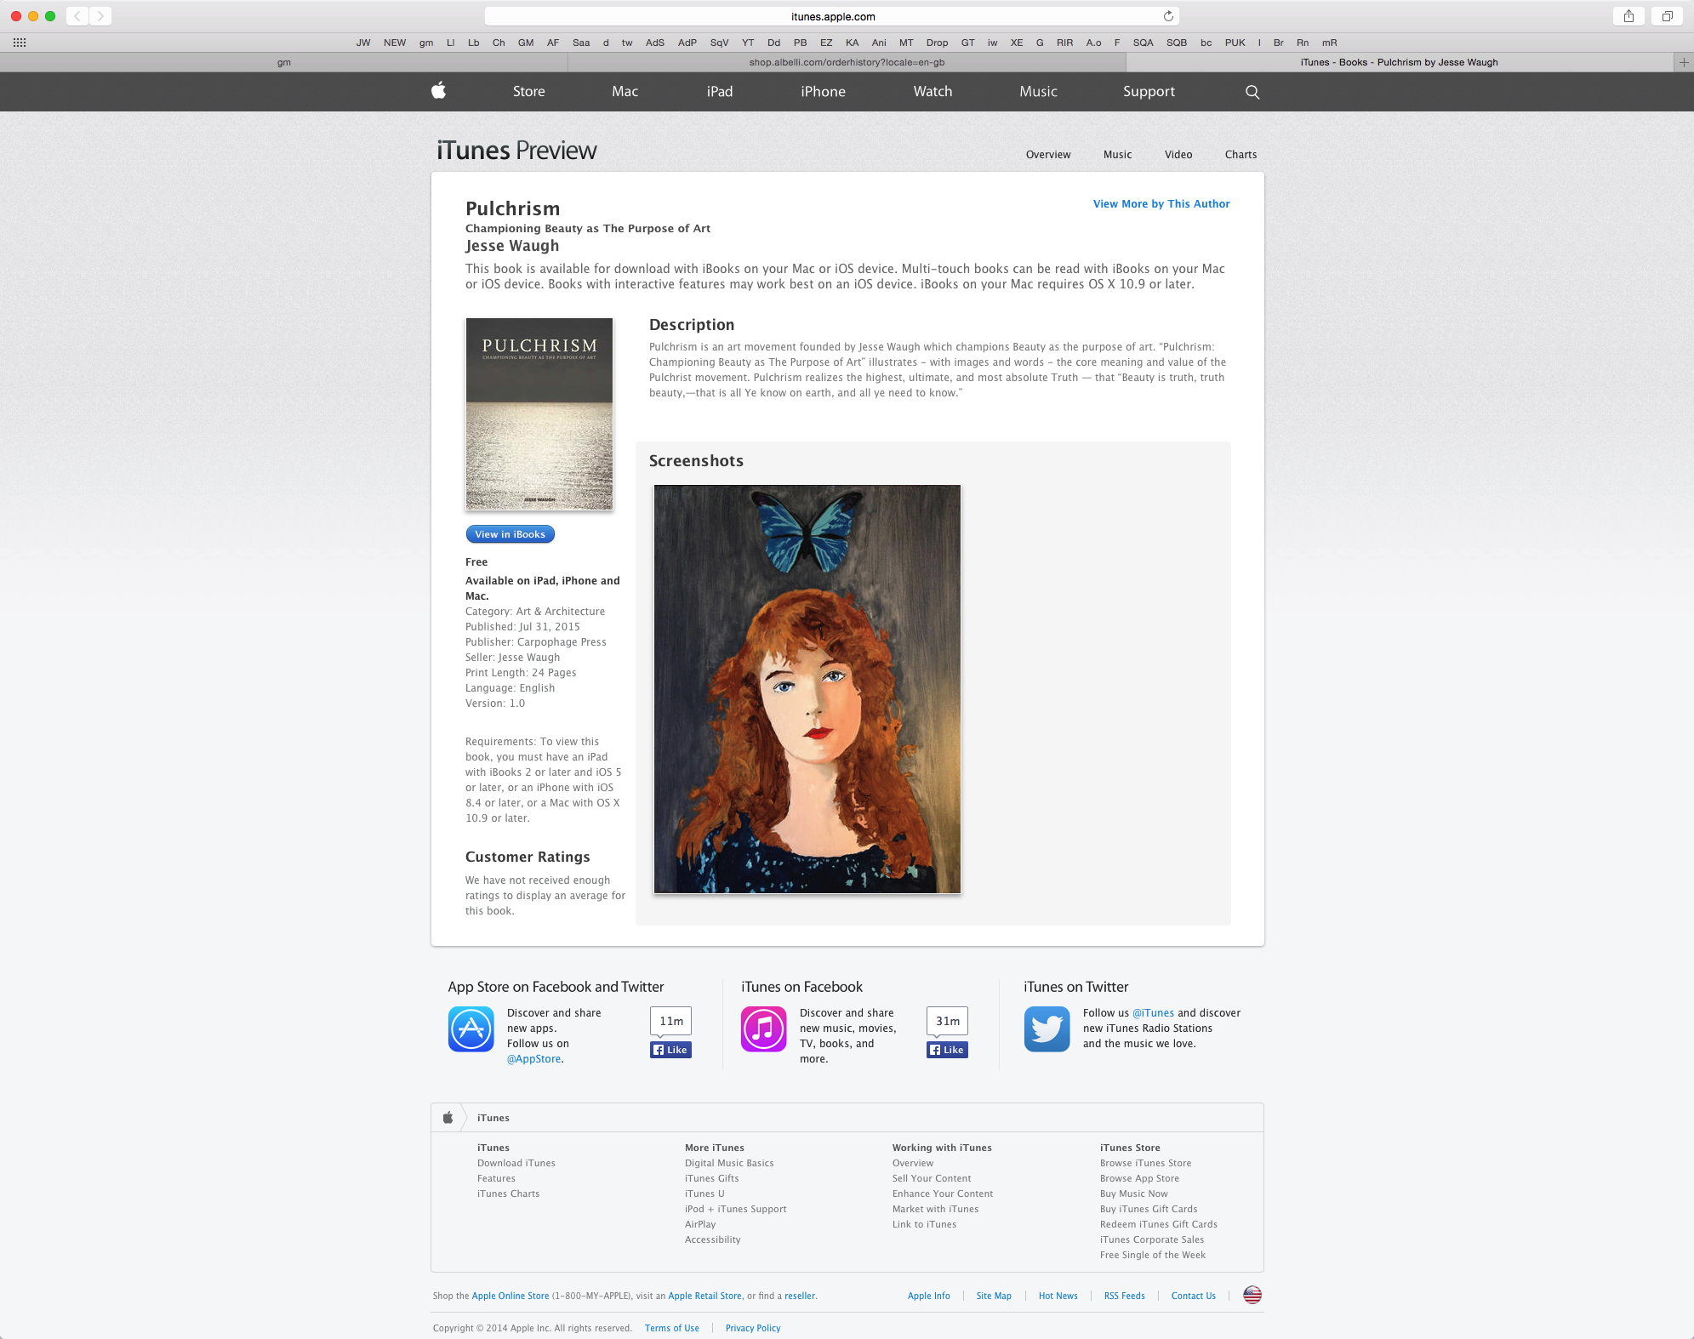The width and height of the screenshot is (1694, 1339).
Task: Click the Apple Info footer link
Action: 928,1296
